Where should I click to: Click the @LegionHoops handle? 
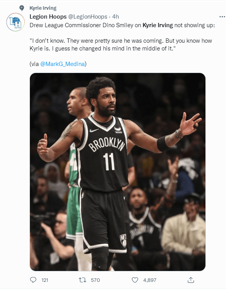(88, 17)
